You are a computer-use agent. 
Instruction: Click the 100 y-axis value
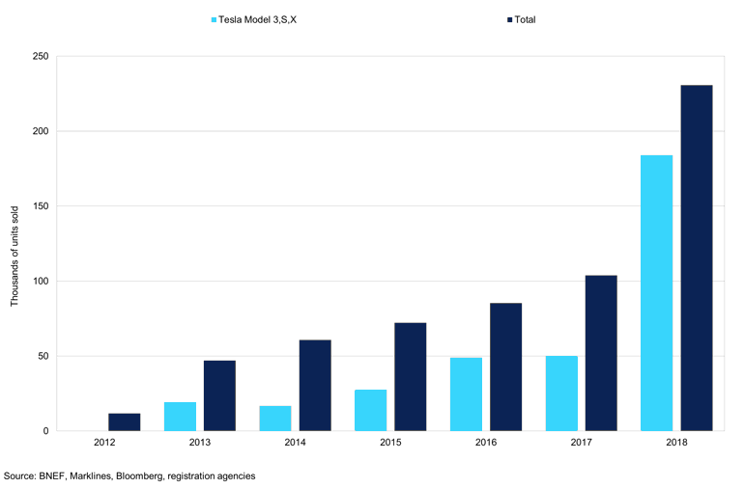[41, 281]
